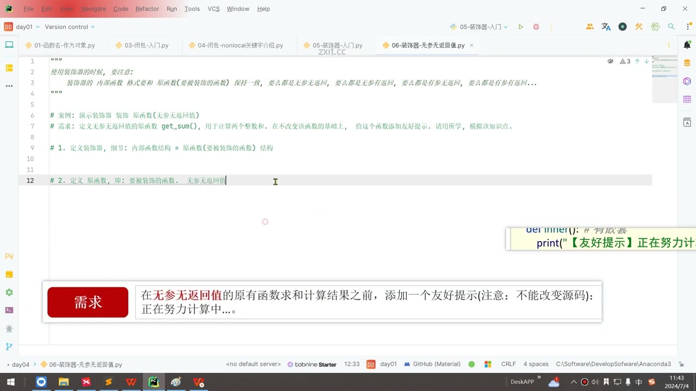
Task: Expand the day01 project dropdown
Action: click(x=21, y=27)
